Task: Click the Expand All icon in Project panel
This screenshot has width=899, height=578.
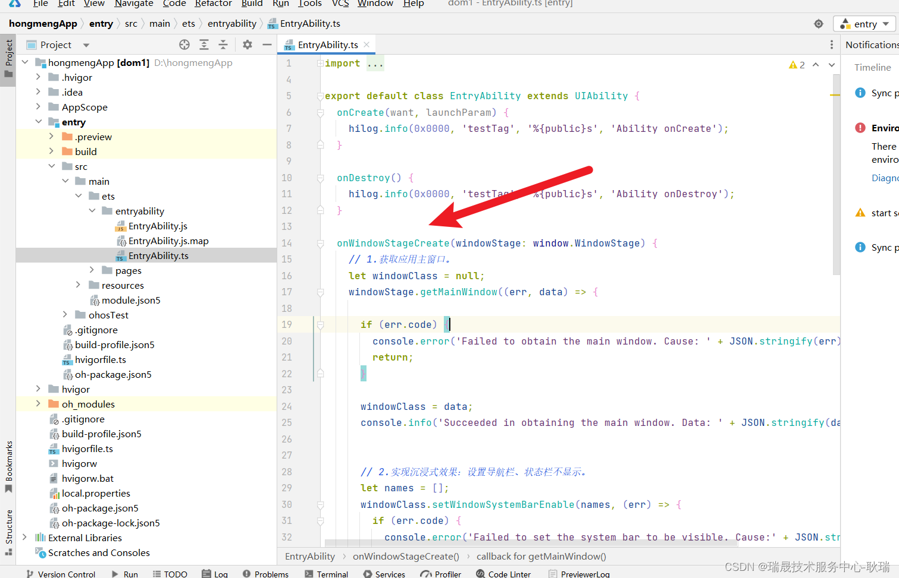Action: coord(204,45)
